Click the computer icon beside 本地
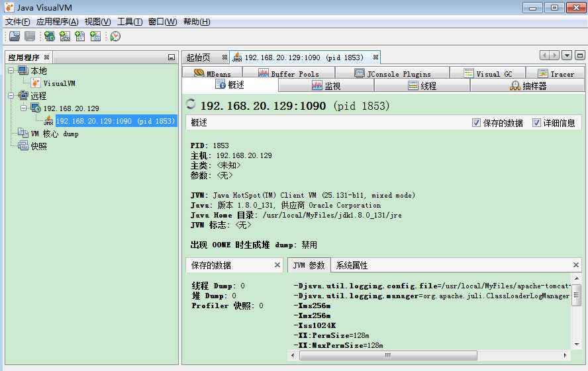588x371 pixels. point(23,70)
